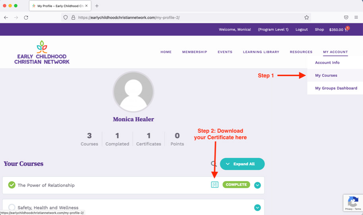Click the Logout link

(x=301, y=30)
